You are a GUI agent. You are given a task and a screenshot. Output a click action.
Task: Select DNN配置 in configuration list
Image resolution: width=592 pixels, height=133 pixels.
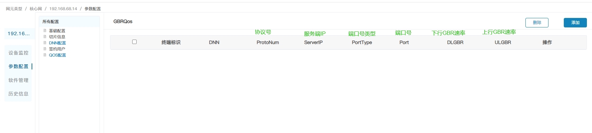click(57, 43)
